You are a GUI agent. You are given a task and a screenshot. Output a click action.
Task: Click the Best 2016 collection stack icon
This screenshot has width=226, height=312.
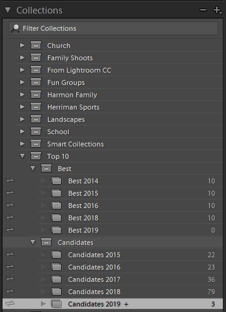[x=56, y=206]
